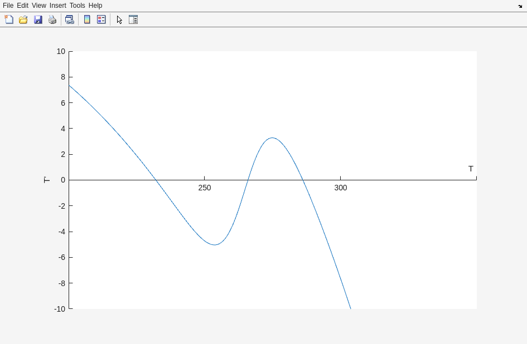
Task: Click the curve's local peak near 275
Action: coord(272,138)
